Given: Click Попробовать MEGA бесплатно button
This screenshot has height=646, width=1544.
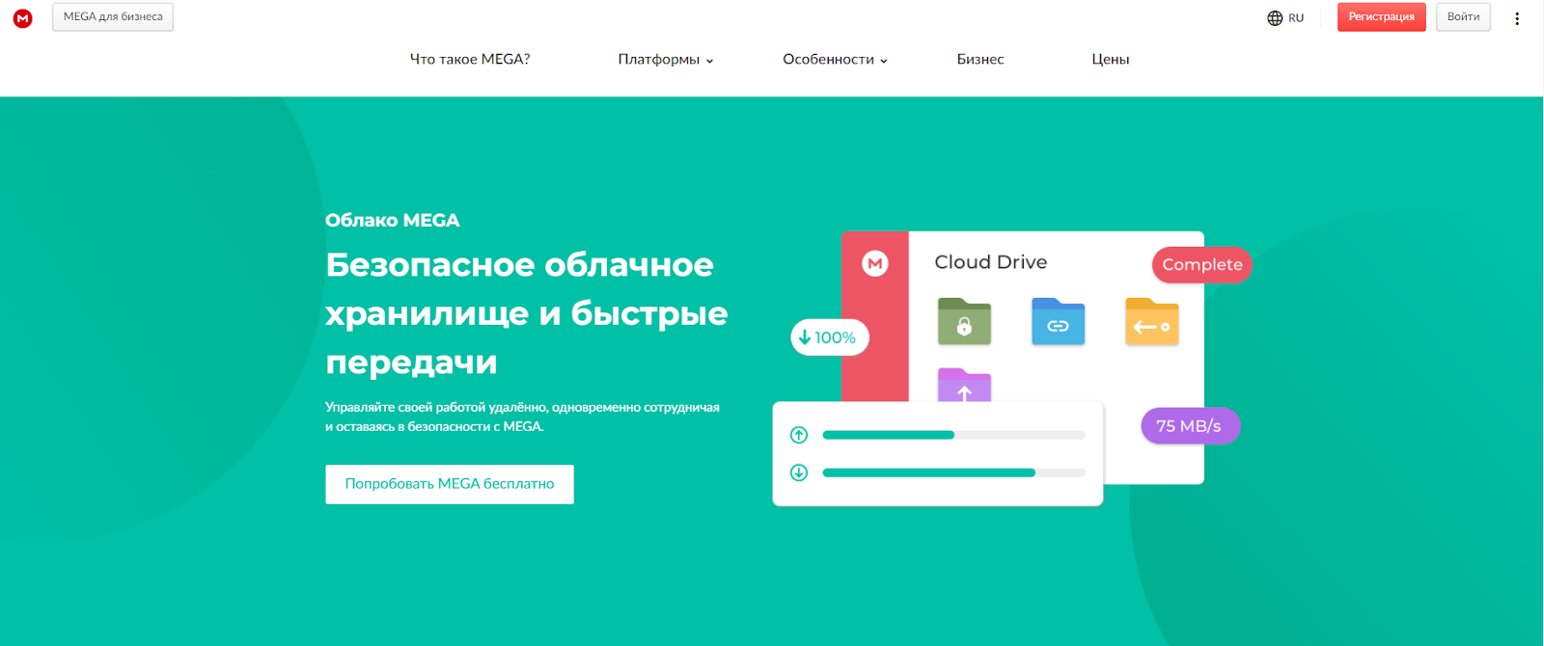Looking at the screenshot, I should click(450, 484).
